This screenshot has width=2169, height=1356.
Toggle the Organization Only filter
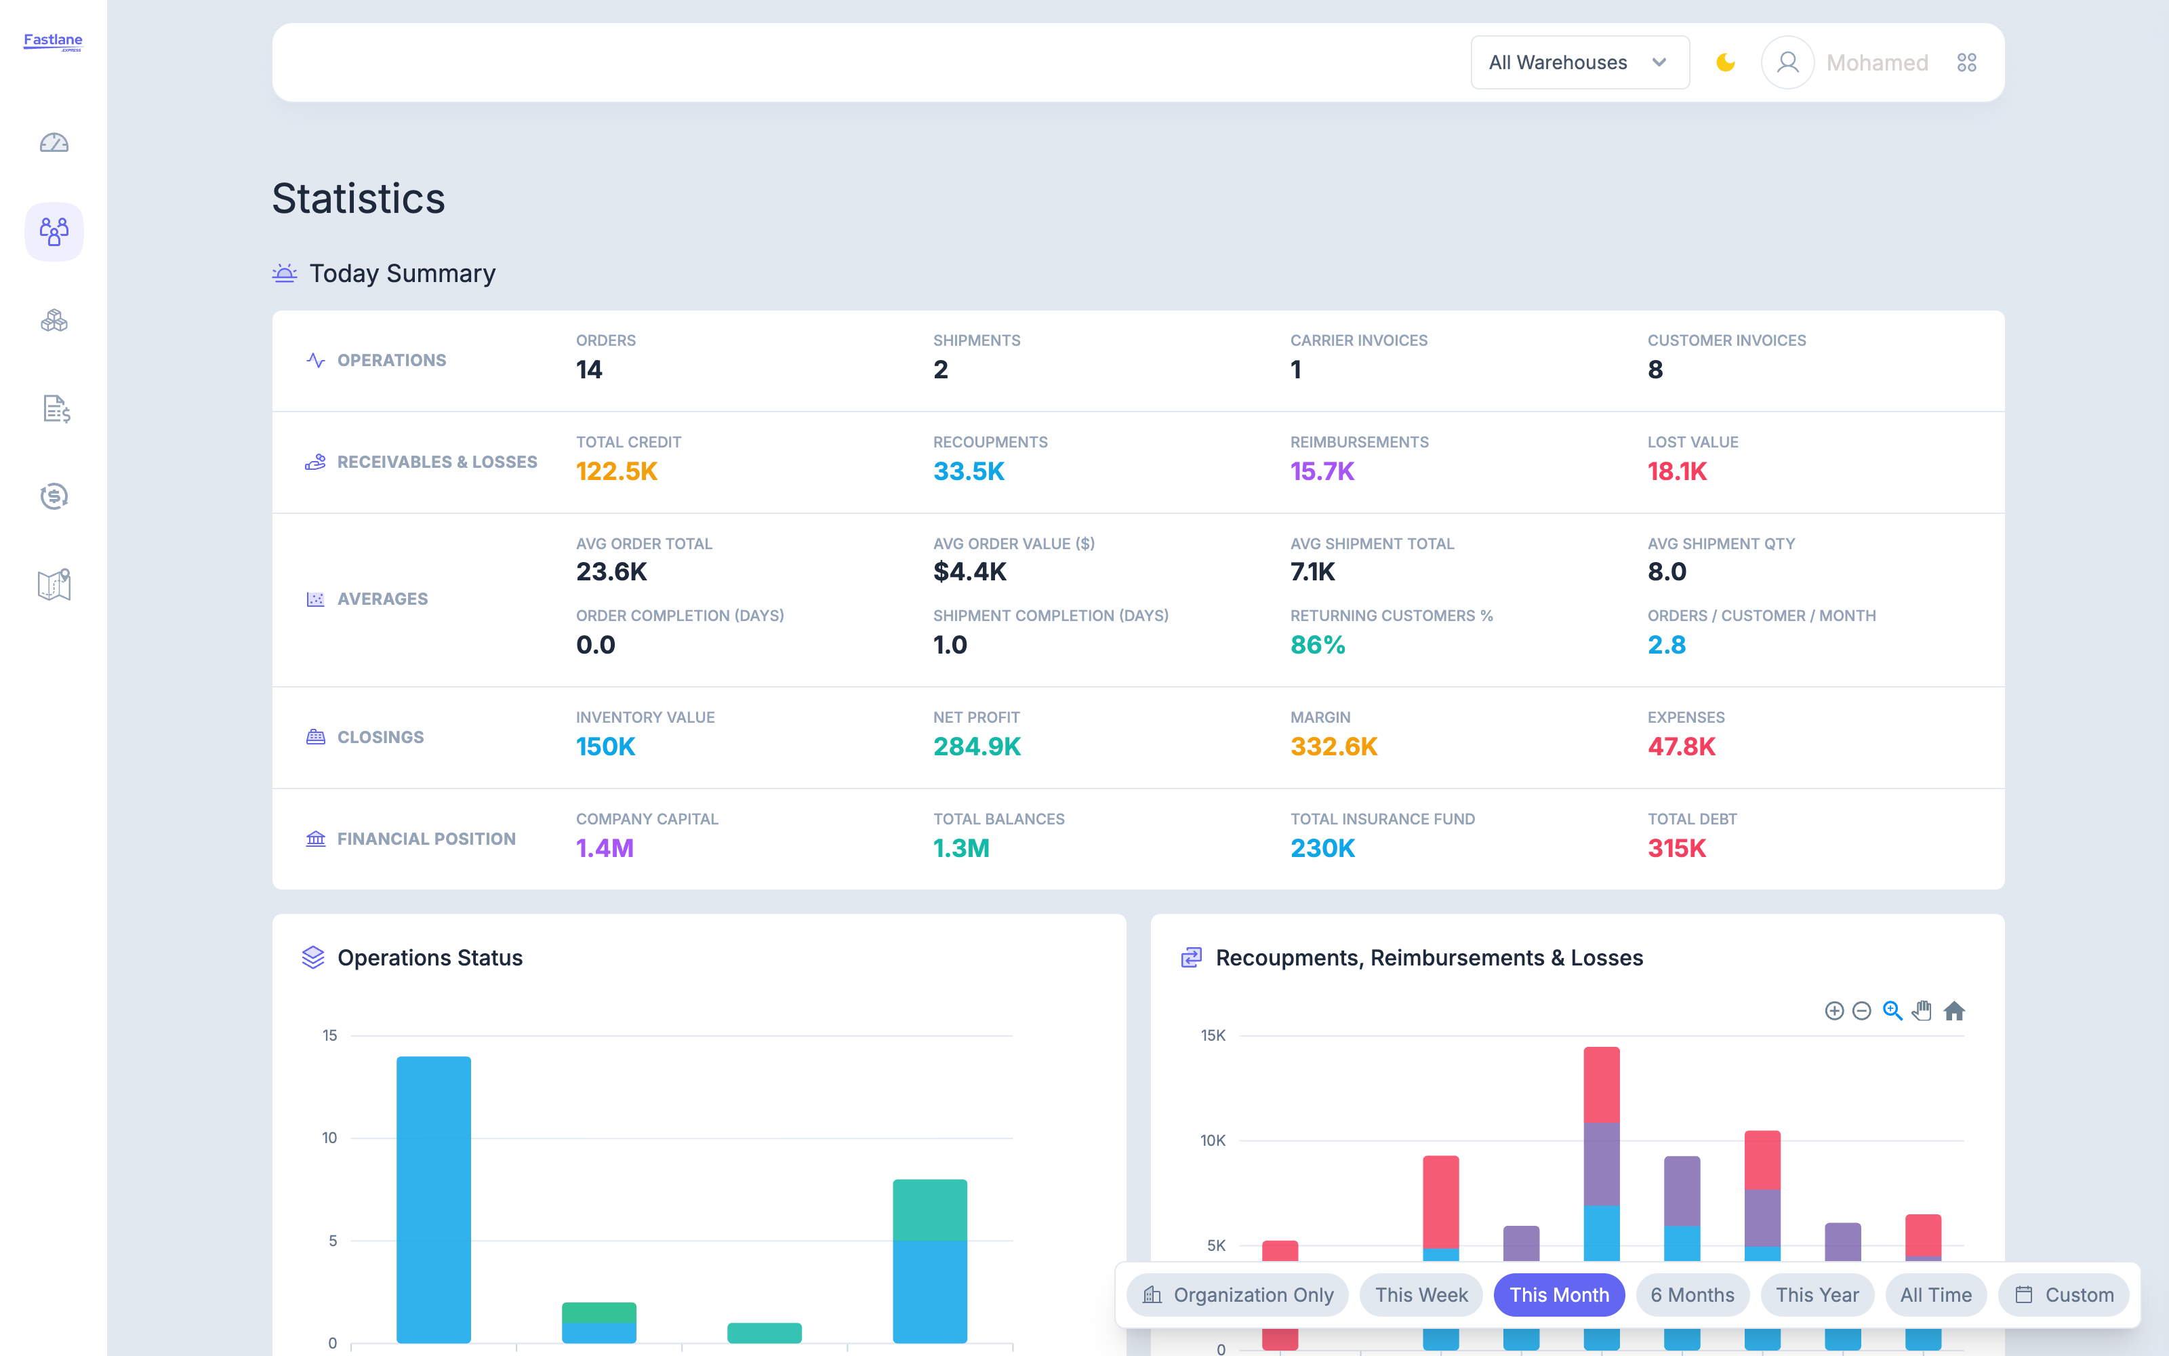click(x=1238, y=1295)
